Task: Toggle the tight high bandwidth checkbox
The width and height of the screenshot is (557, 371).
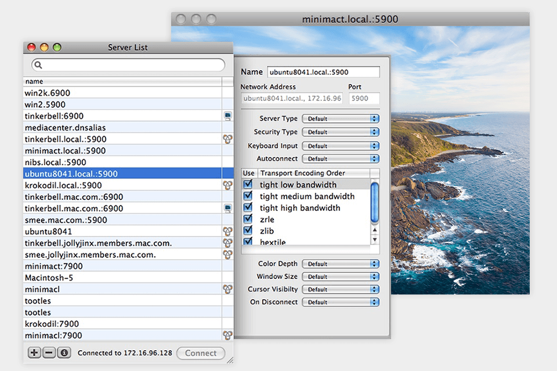Action: [x=248, y=208]
